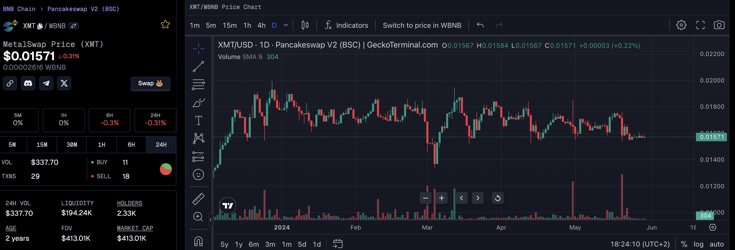Screen dimensions: 735x250
Task: Switch chart to 5m interval
Action: tap(211, 25)
